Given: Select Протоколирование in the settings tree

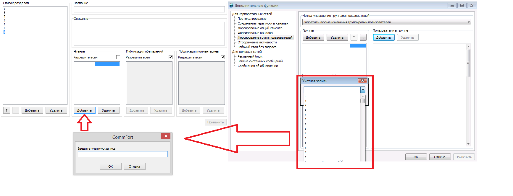Looking at the screenshot, I should (252, 19).
